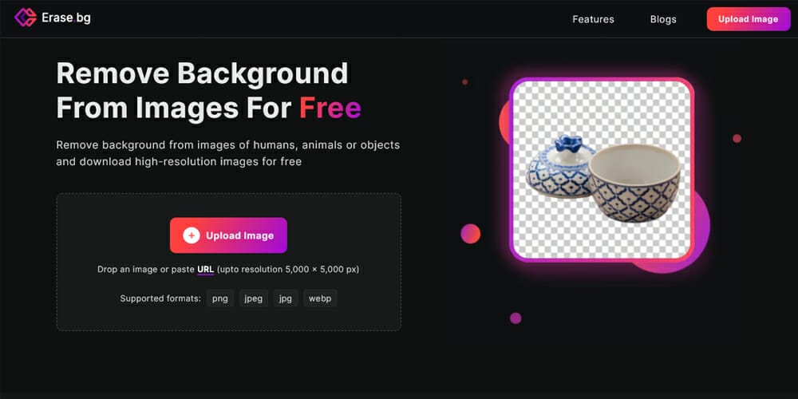Click the checkered transparent background preview

[602, 169]
